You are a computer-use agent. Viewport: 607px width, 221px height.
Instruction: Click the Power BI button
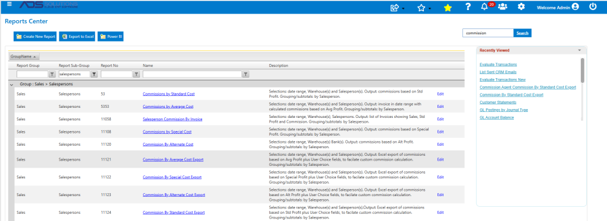coord(110,36)
